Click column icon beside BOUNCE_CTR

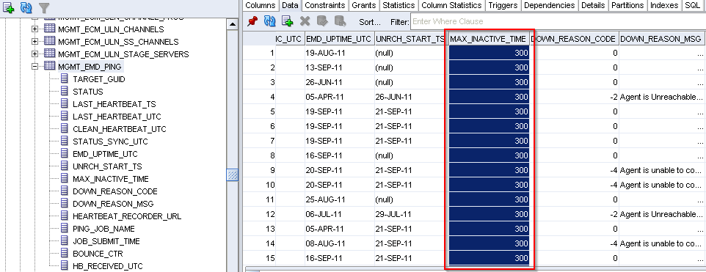pos(65,254)
